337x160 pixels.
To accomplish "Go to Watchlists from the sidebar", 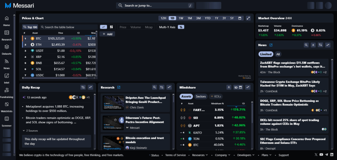I will 7,107.
